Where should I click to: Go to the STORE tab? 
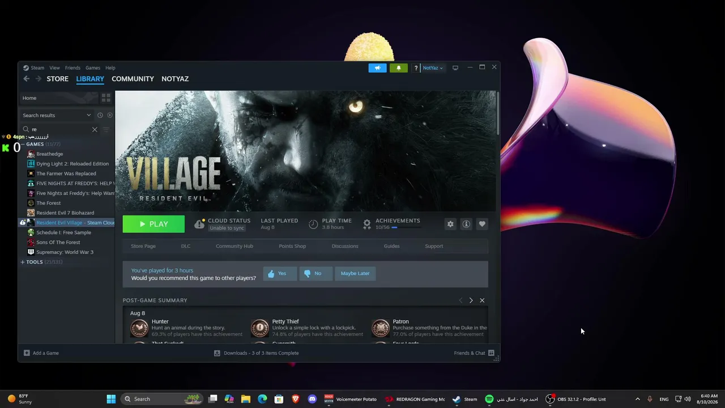(x=57, y=79)
